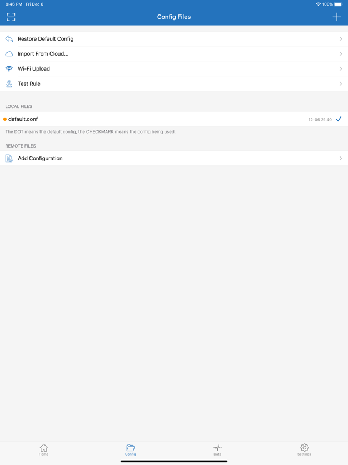
Task: Expand the Wi-Fi Upload row chevron
Action: (x=341, y=68)
